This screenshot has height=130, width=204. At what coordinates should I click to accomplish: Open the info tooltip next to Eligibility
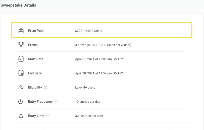(45, 88)
